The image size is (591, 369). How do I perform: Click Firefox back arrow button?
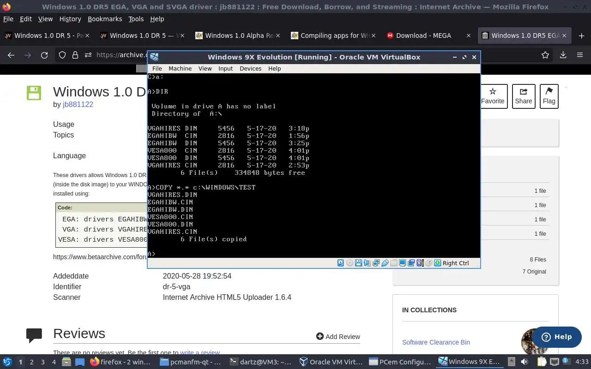point(11,55)
